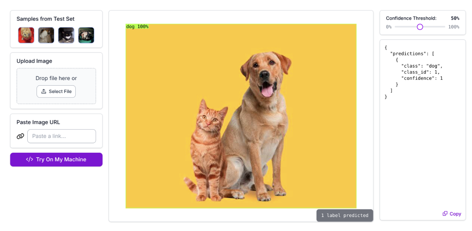Viewport: 472px width, 231px height.
Task: Click the code brackets icon on purple button
Action: (30, 159)
